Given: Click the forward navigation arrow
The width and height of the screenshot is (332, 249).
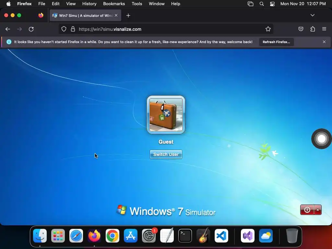Looking at the screenshot, I should pyautogui.click(x=19, y=29).
